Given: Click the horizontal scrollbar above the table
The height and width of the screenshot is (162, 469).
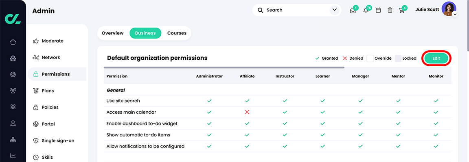Looking at the screenshot, I should coord(224,67).
